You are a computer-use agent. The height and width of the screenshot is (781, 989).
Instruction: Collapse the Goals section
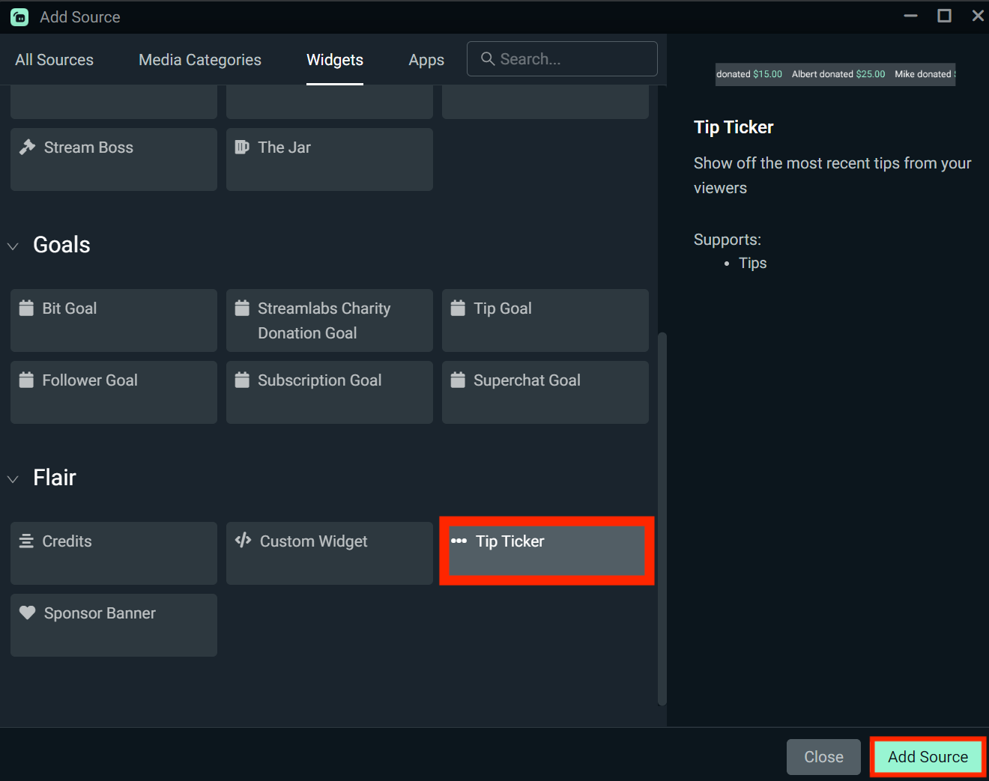pos(12,246)
